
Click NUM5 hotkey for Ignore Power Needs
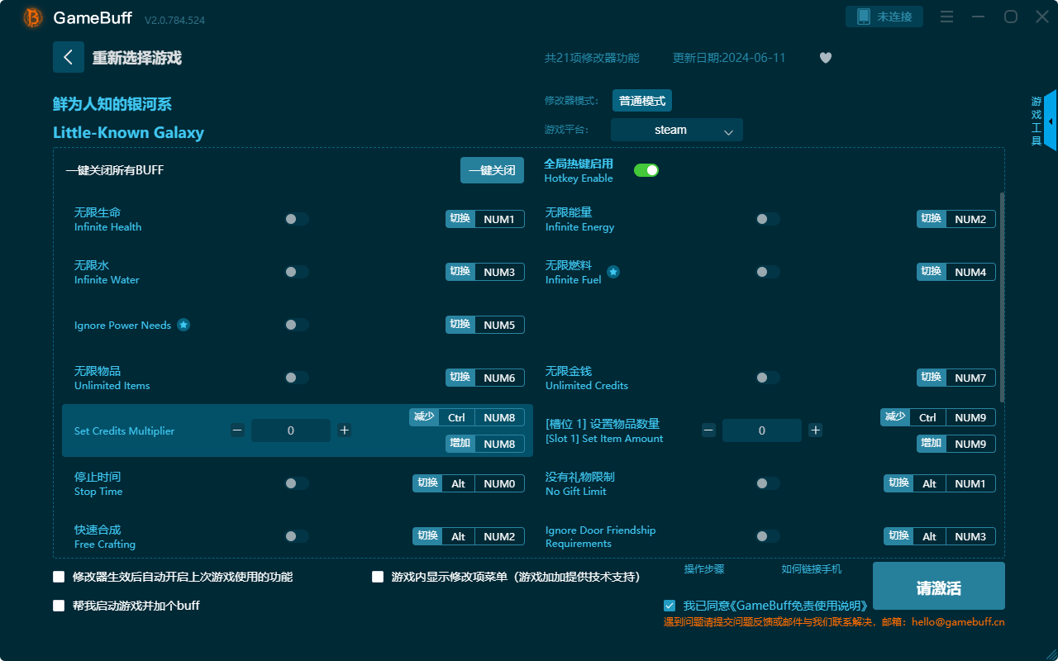pyautogui.click(x=499, y=325)
